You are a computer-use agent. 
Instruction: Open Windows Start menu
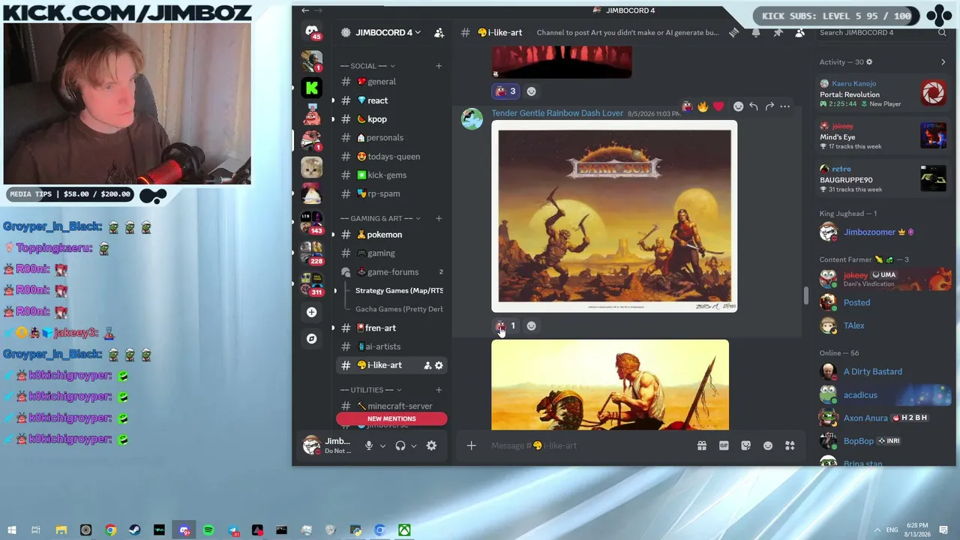[11, 530]
